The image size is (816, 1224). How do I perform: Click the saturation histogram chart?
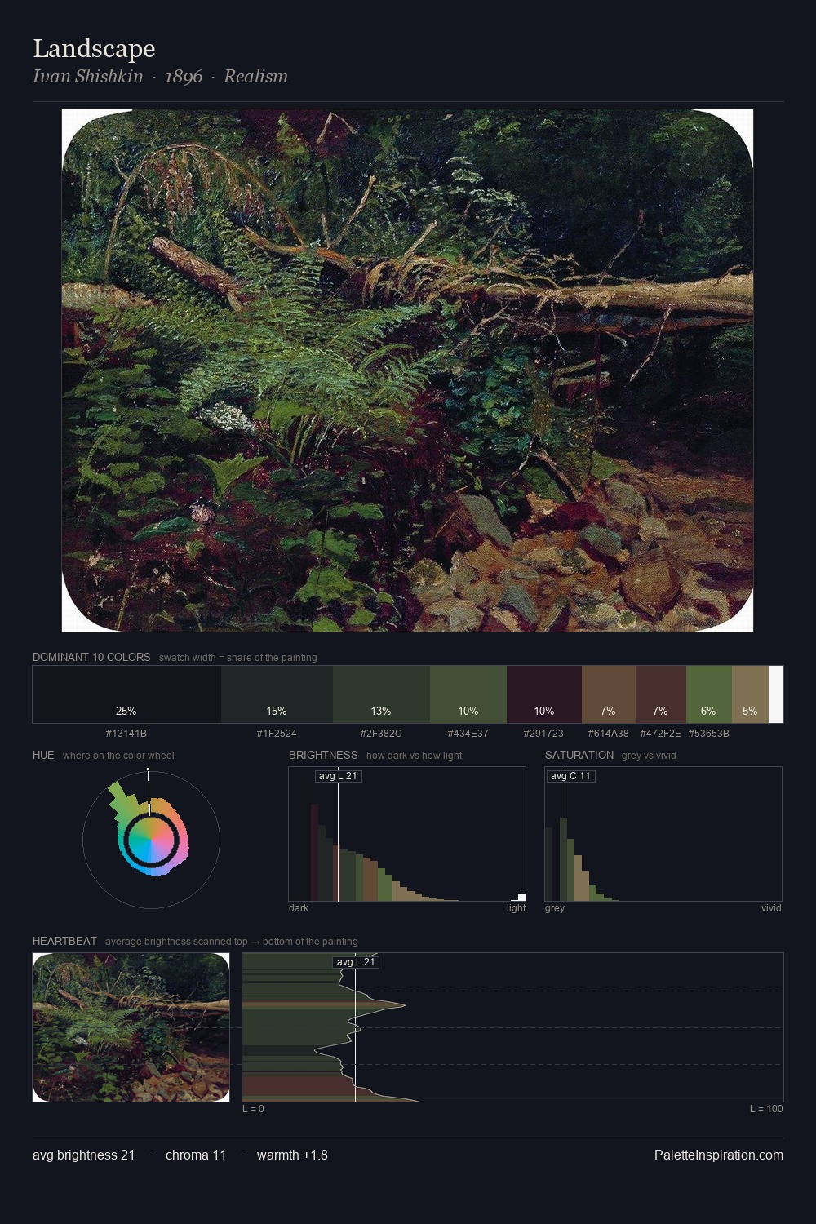(x=663, y=834)
